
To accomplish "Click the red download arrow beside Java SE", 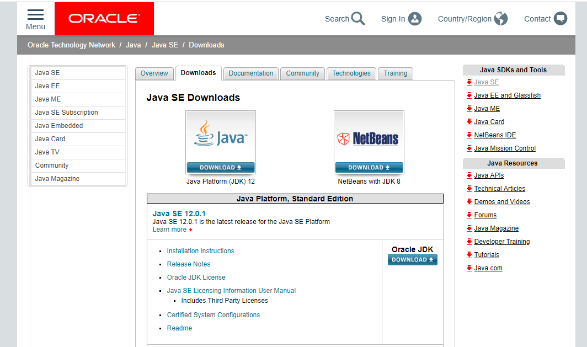I will [x=469, y=82].
